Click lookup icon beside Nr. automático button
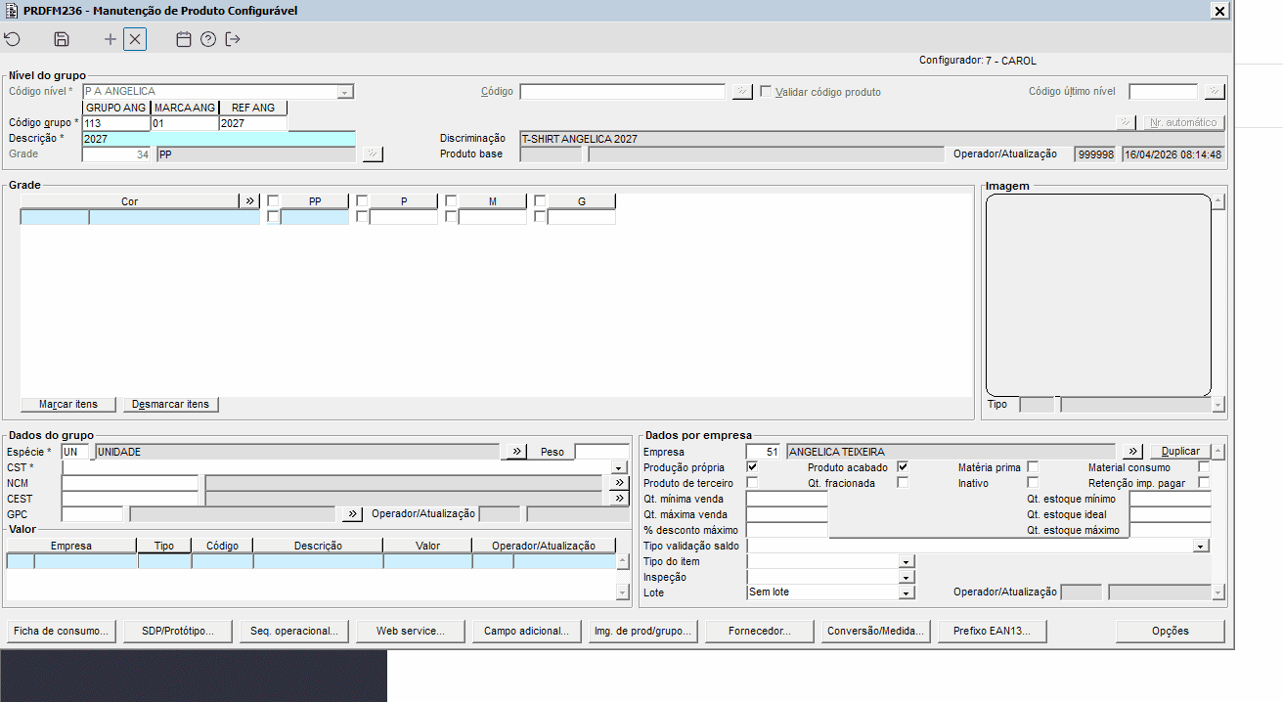The height and width of the screenshot is (702, 1283). pos(1127,123)
